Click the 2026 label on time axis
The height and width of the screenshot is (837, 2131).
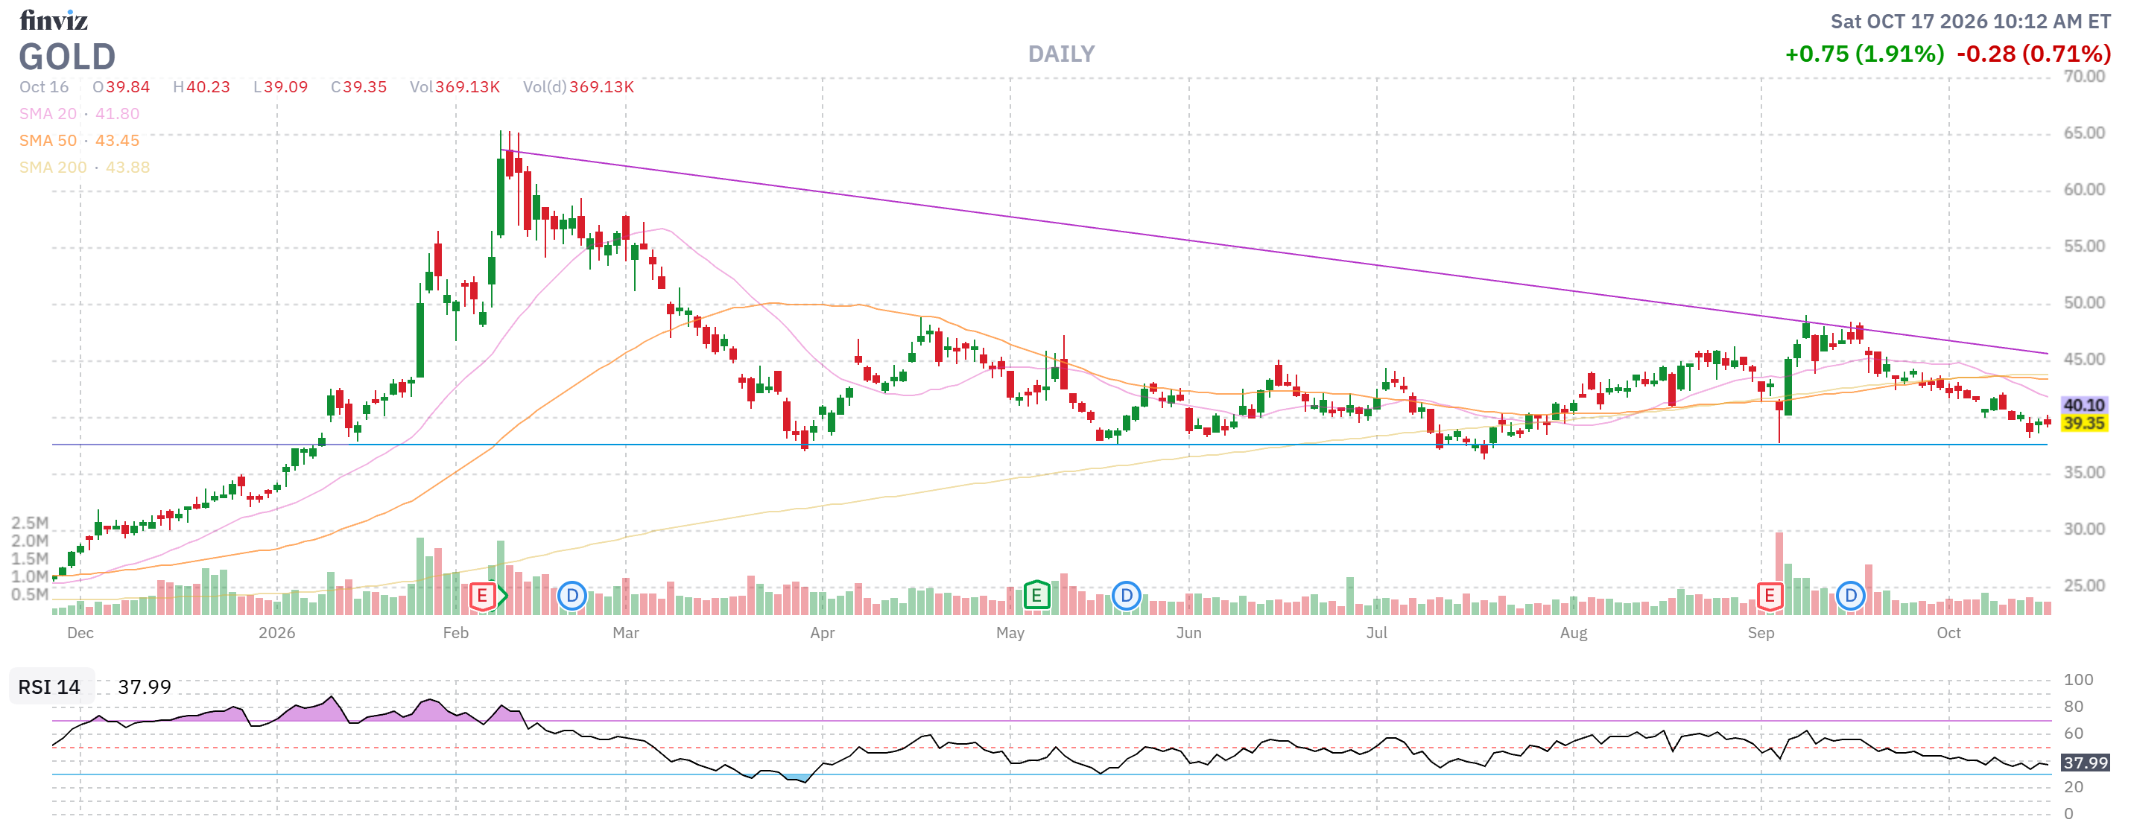tap(277, 634)
